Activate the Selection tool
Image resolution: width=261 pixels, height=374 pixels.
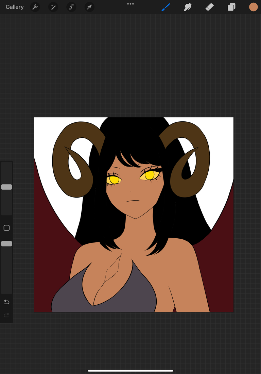click(x=71, y=7)
